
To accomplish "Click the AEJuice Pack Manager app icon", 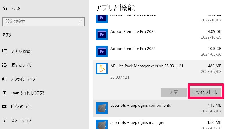I will tap(102, 69).
